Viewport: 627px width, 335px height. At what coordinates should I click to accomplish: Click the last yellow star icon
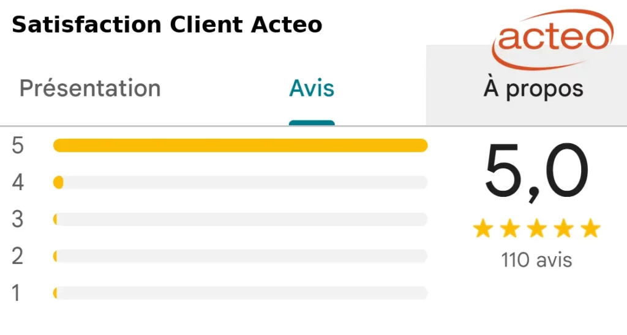pyautogui.click(x=591, y=229)
